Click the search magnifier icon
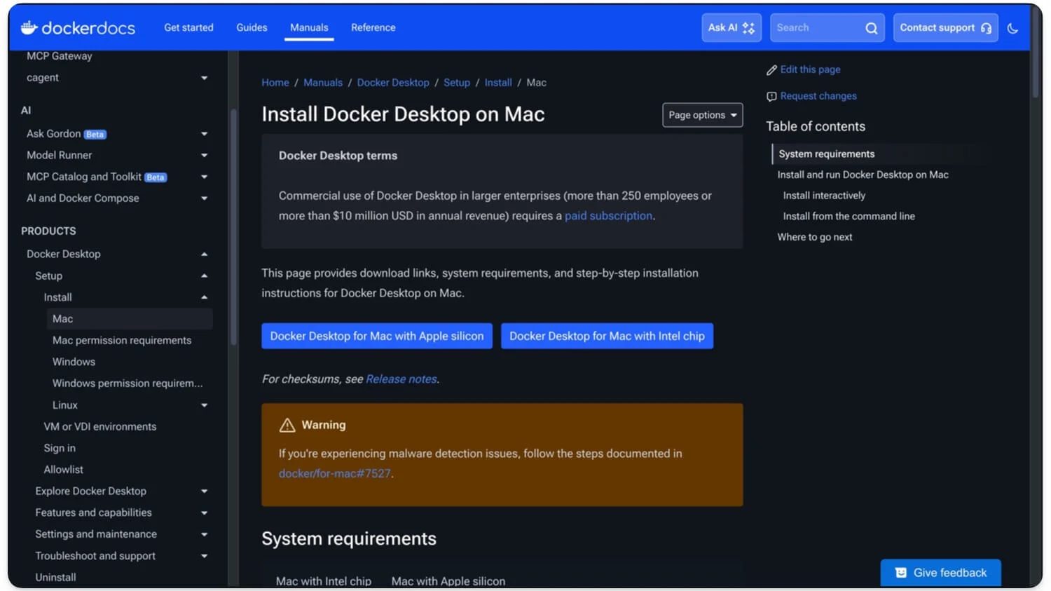This screenshot has height=591, width=1051. pyautogui.click(x=871, y=28)
